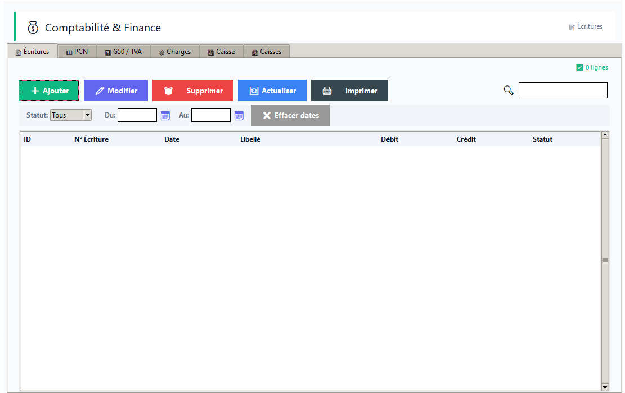The width and height of the screenshot is (625, 393).
Task: Click the money bag icon in header
Action: [x=33, y=28]
